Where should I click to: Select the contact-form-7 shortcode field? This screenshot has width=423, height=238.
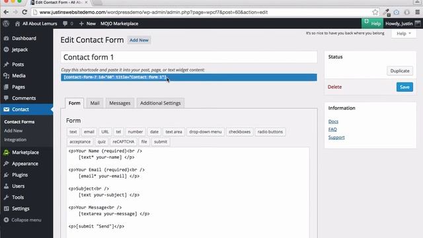(189, 77)
